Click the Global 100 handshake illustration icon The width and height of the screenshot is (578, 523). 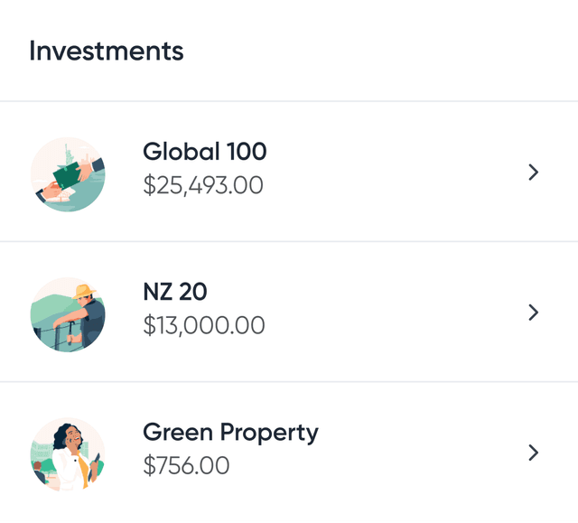coord(68,174)
